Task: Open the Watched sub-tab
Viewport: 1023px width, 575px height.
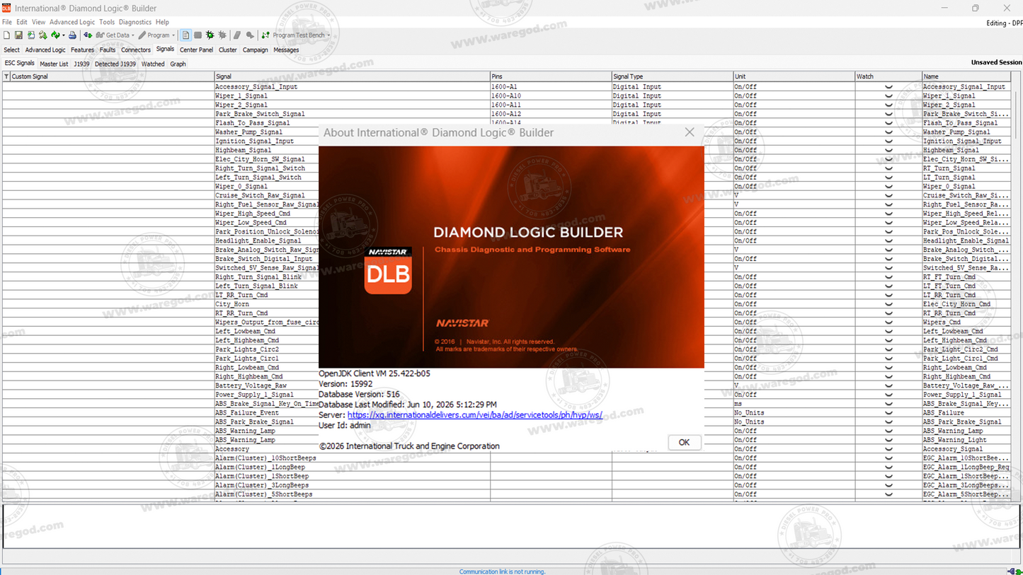Action: coord(153,64)
